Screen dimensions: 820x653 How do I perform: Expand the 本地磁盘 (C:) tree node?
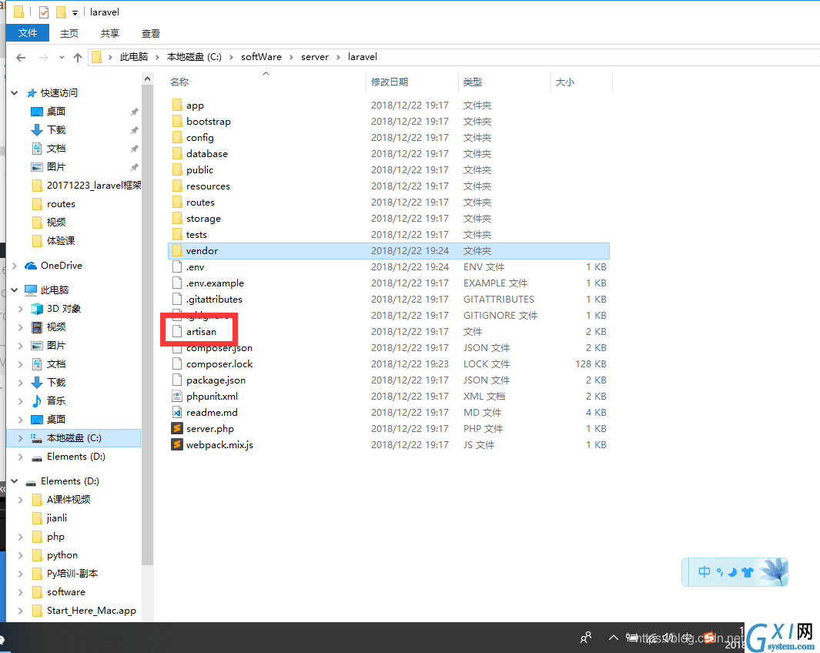point(20,438)
